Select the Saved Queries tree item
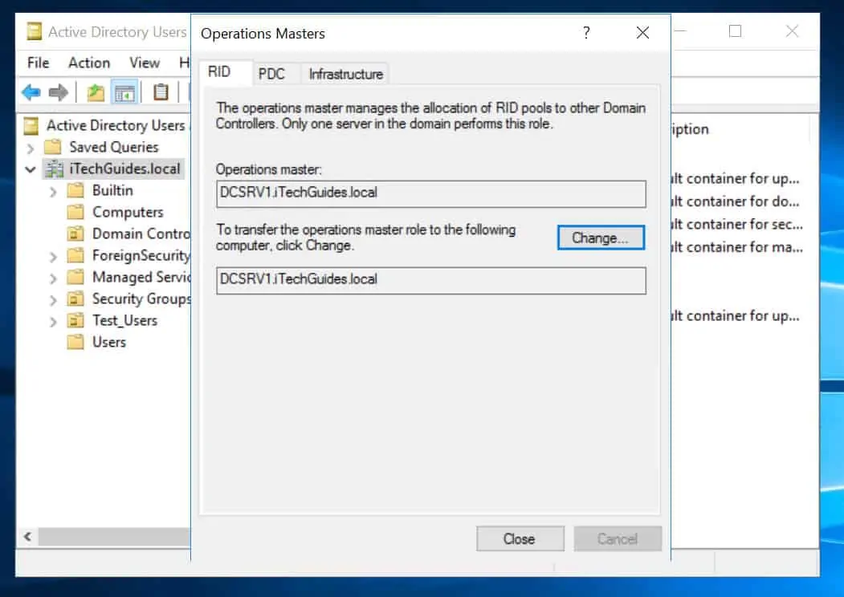The image size is (844, 597). (113, 147)
